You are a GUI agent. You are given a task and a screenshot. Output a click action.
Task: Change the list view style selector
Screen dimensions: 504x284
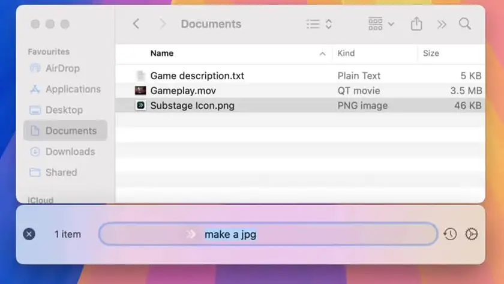click(x=319, y=24)
